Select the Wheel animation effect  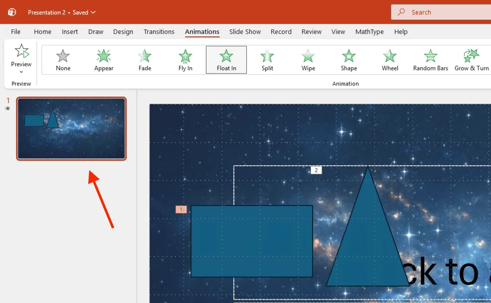[x=390, y=60]
